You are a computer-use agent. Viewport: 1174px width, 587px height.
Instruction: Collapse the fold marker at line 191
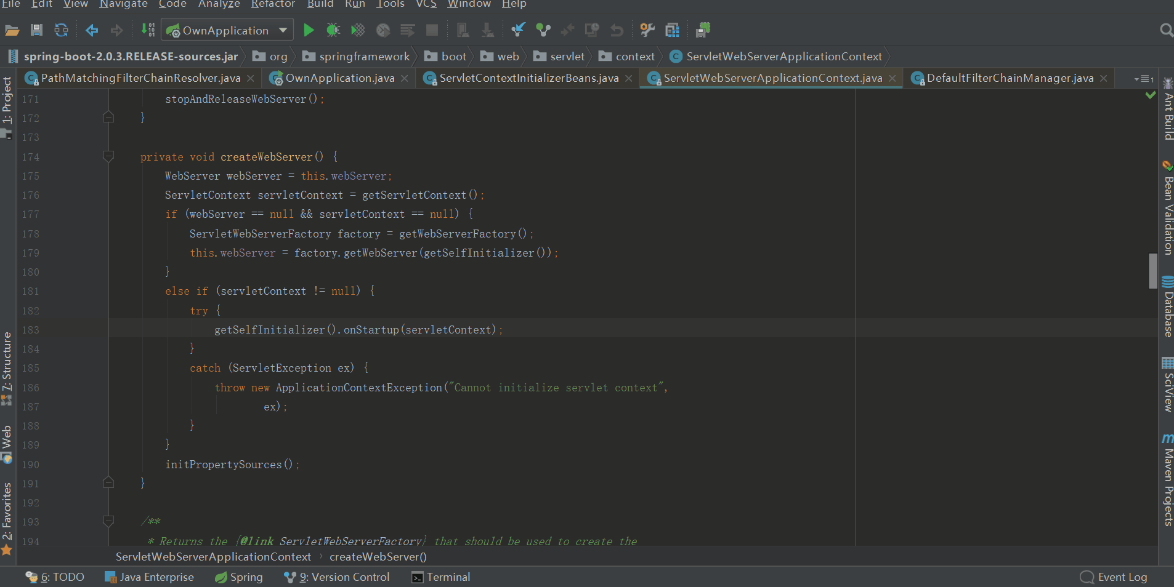point(108,483)
